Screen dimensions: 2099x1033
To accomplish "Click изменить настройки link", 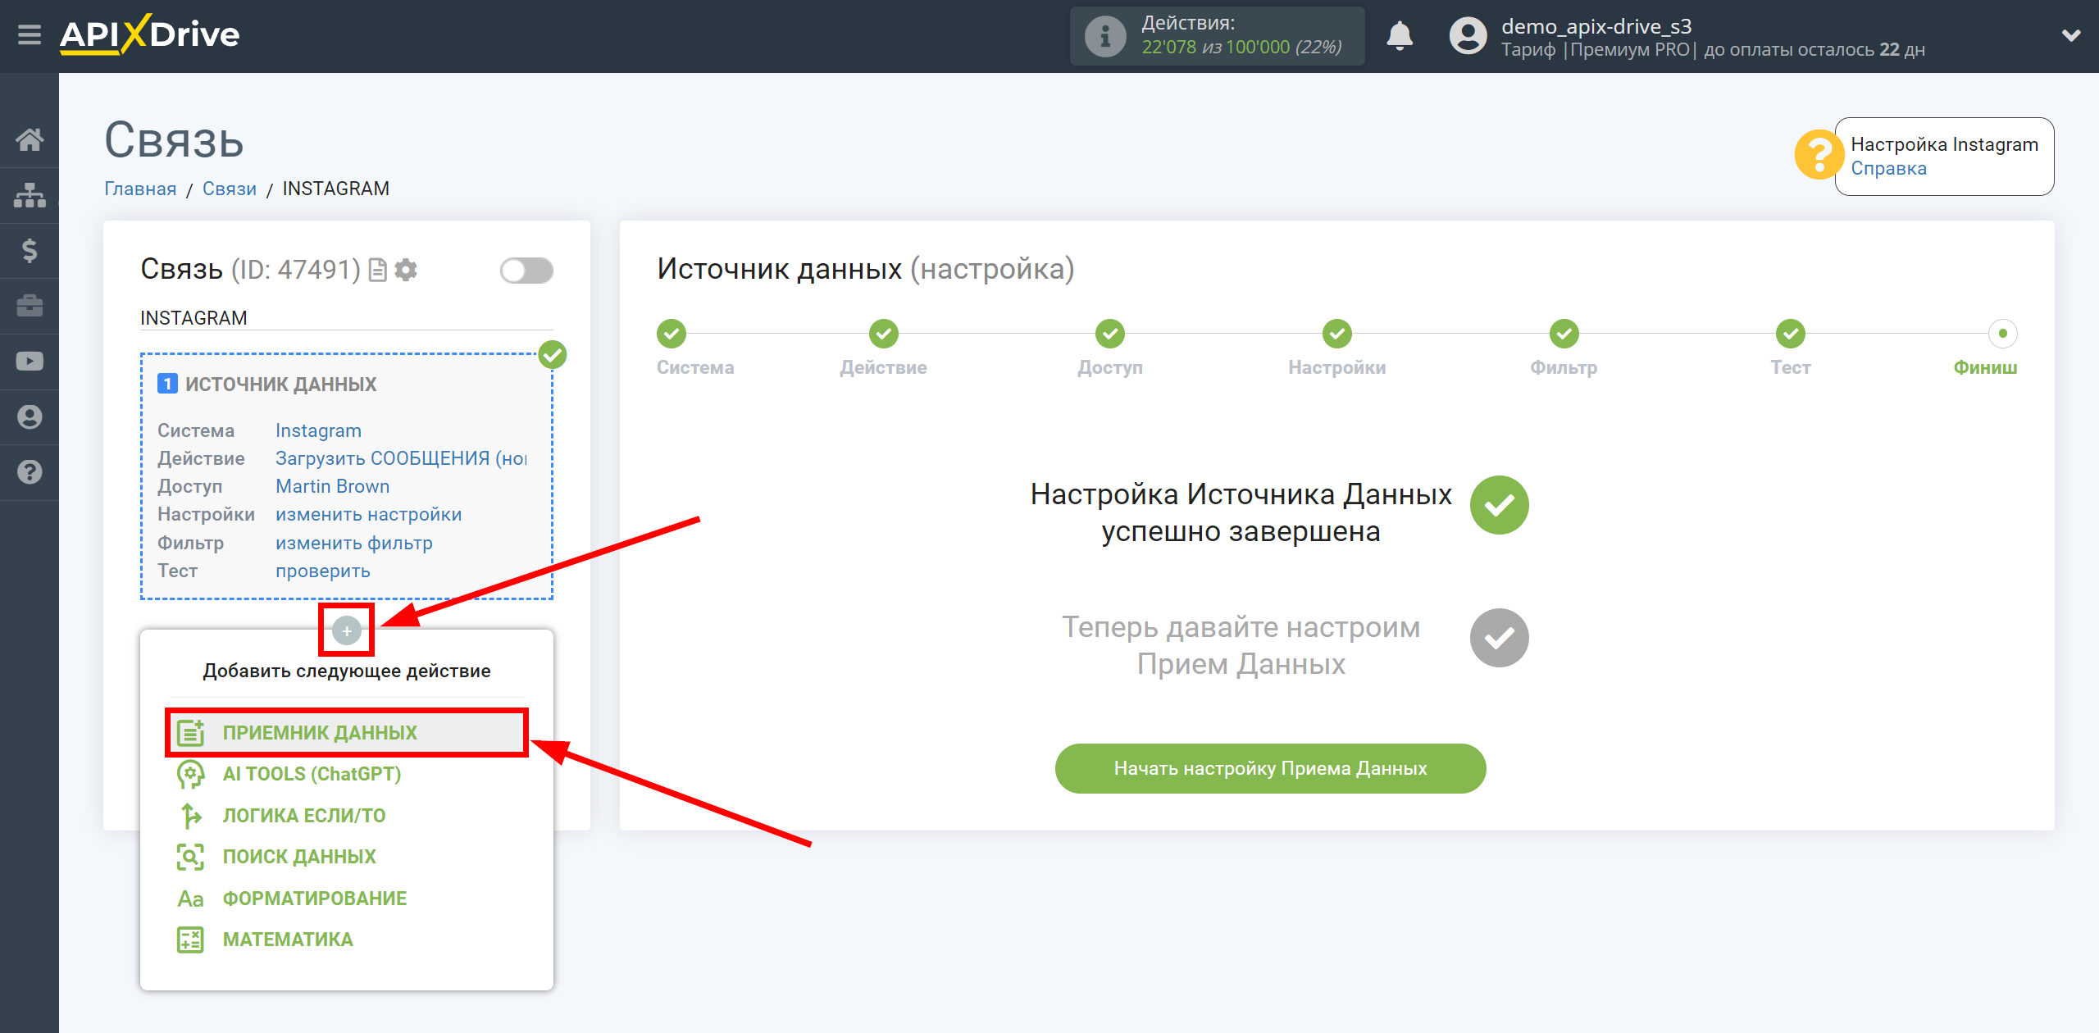I will click(368, 514).
